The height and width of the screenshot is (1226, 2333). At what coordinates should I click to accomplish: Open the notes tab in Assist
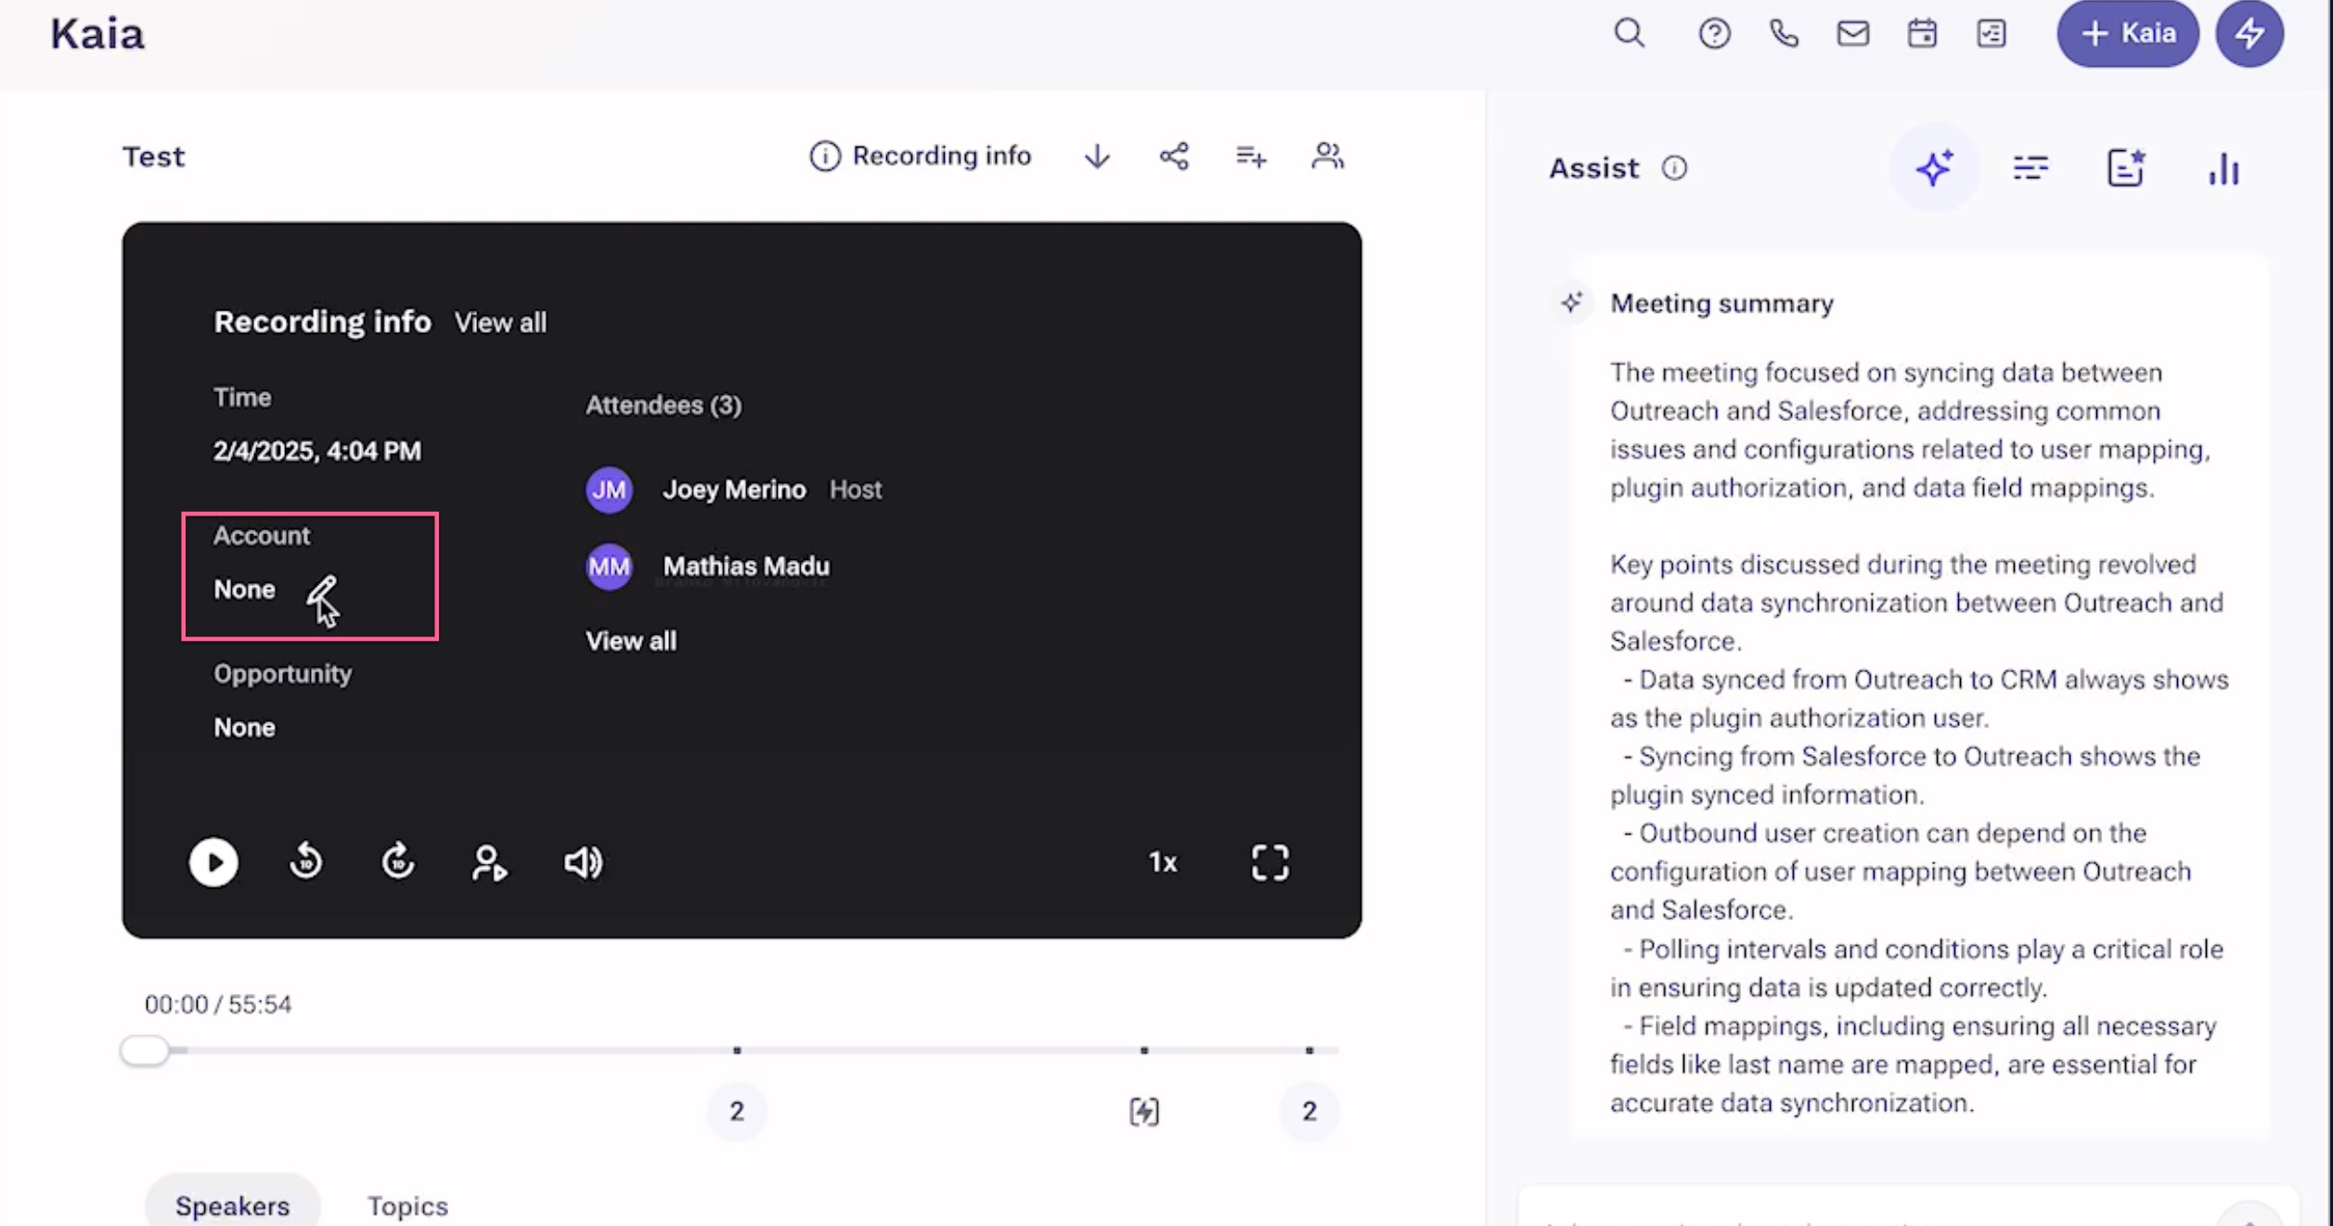click(x=2125, y=168)
